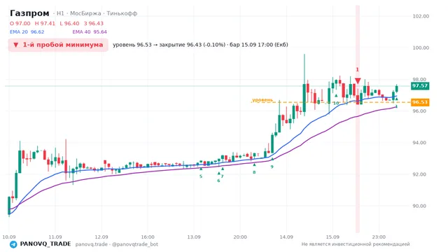
Task: Click the 23:00 time label on the axis
Action: [x=379, y=237]
